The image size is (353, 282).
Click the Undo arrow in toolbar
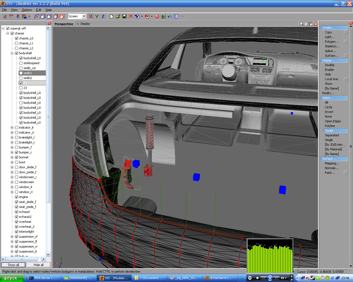coord(170,17)
